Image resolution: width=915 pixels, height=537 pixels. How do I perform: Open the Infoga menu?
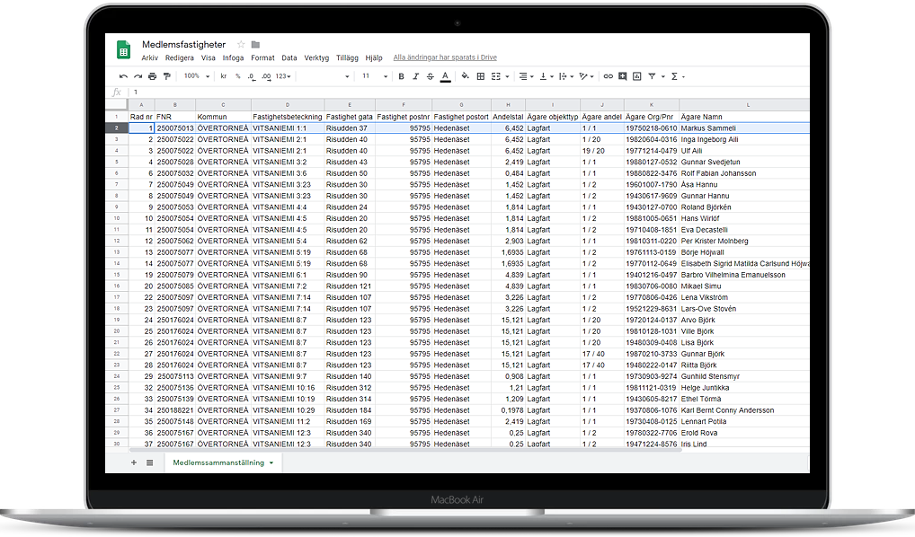[233, 57]
